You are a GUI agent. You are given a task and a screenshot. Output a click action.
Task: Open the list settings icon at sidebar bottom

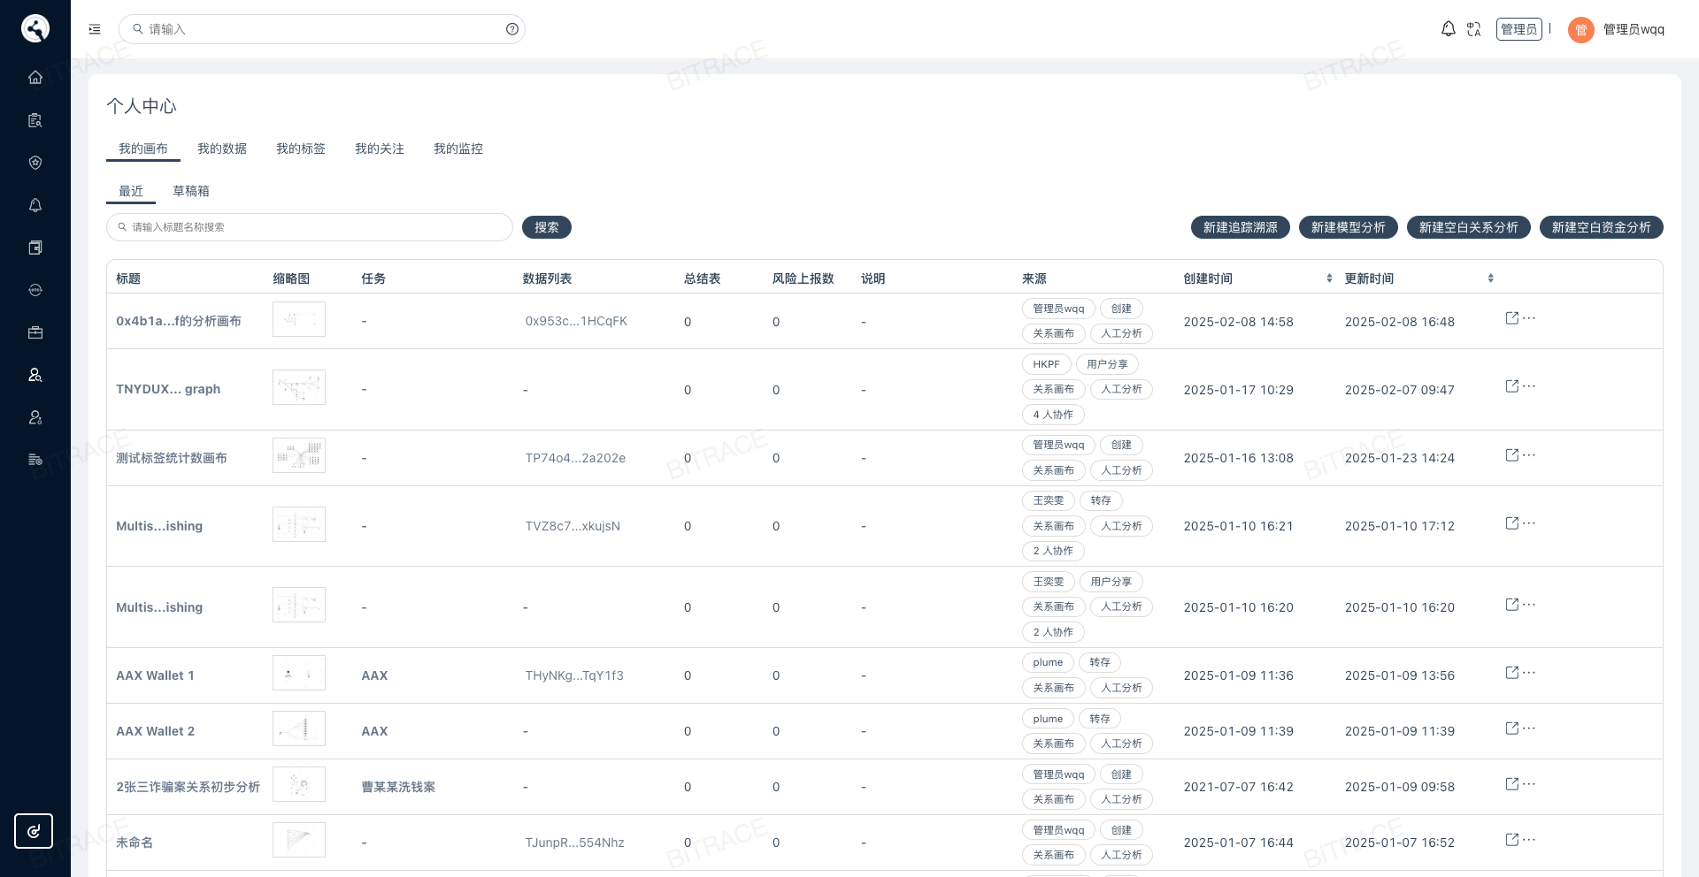35,460
